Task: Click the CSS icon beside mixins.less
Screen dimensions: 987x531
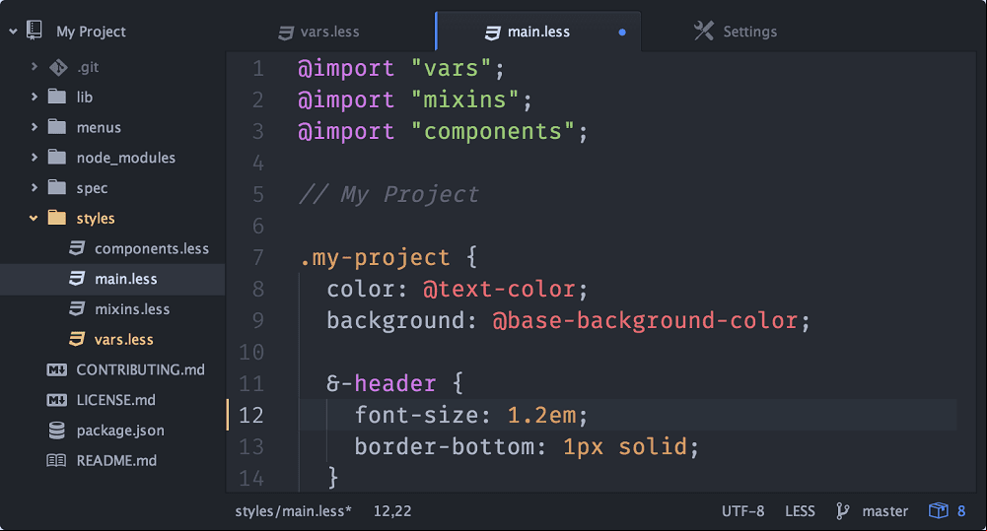Action: coord(77,308)
